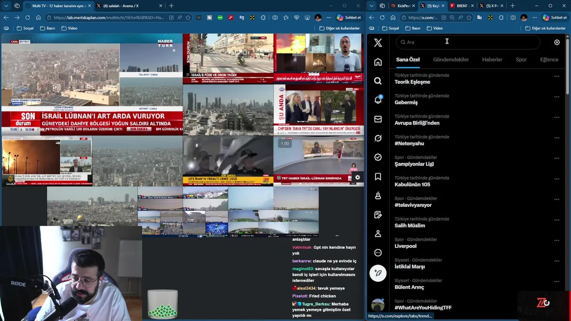The width and height of the screenshot is (571, 321).
Task: Click the X search field Ara
Action: [x=468, y=42]
